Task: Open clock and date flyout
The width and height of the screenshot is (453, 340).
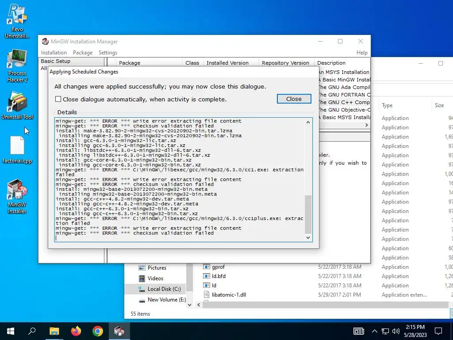Action: (415, 331)
